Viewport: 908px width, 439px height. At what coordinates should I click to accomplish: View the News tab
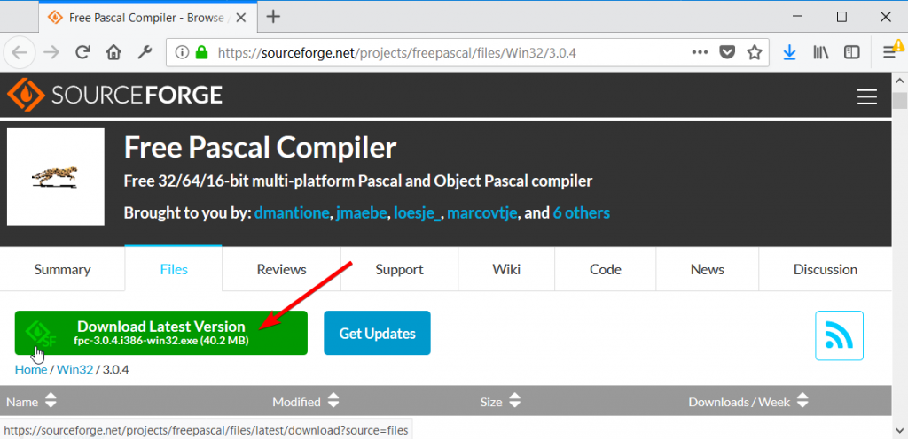[708, 269]
